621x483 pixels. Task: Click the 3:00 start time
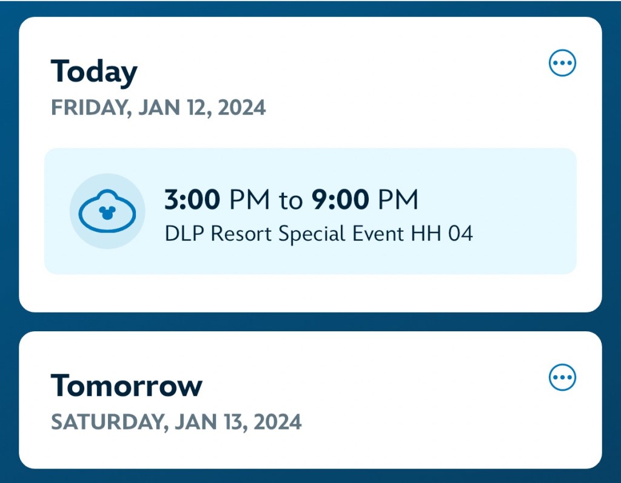(192, 200)
